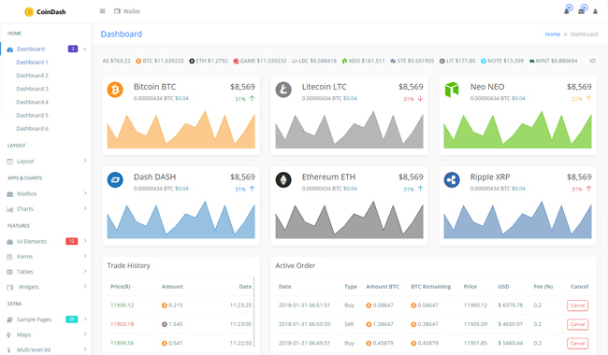Open Dashboard 4 submenu item

pos(32,102)
